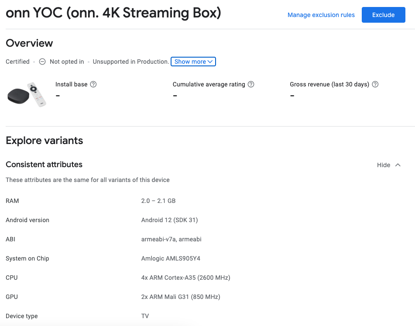The width and height of the screenshot is (415, 326).
Task: Click the Overview heading
Action: (29, 43)
